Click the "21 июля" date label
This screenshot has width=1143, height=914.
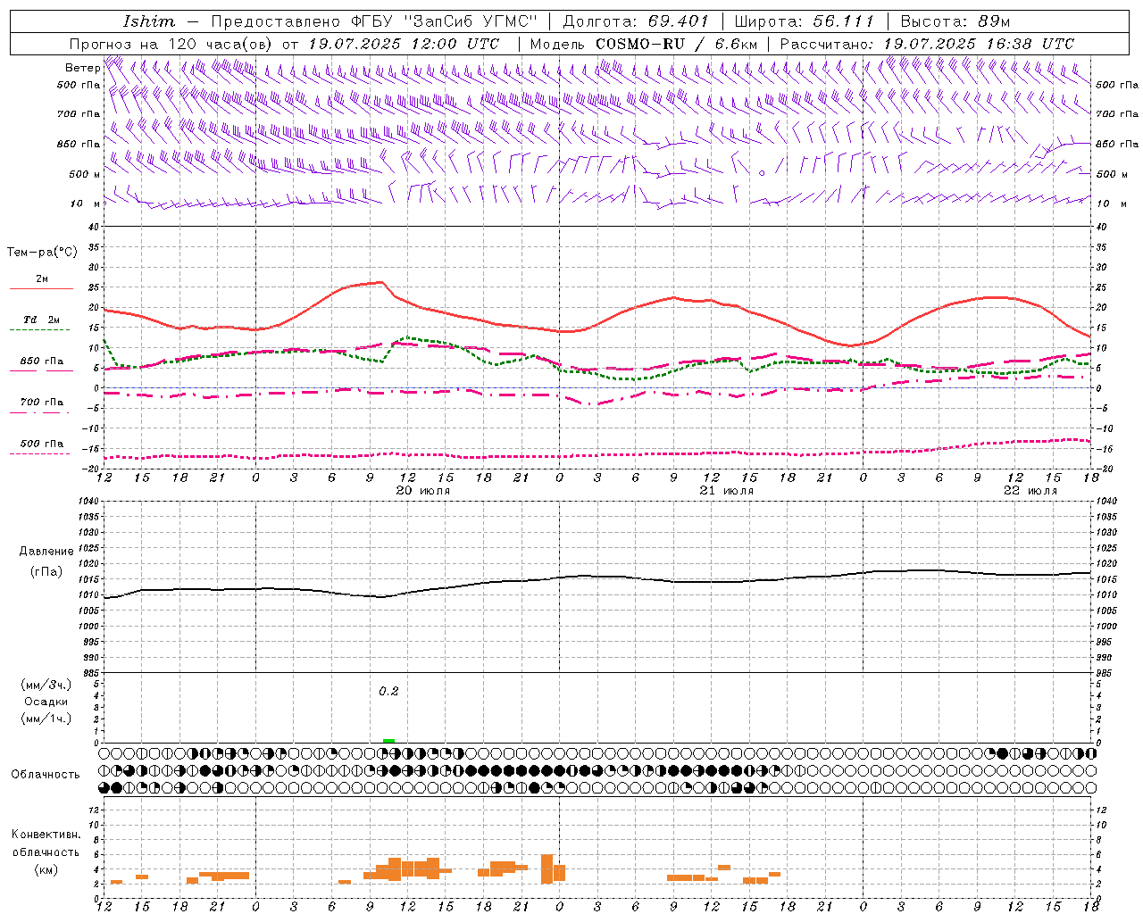point(726,491)
